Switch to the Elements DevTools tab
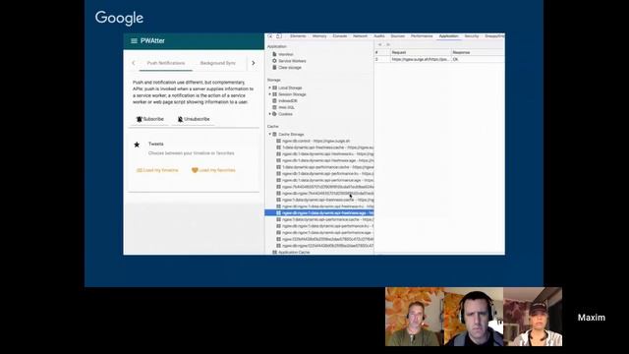Image resolution: width=629 pixels, height=354 pixels. click(x=298, y=36)
